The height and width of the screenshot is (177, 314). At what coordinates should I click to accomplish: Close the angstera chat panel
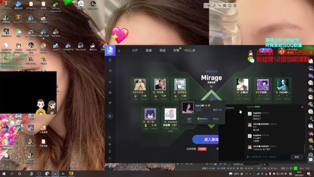coord(302,107)
